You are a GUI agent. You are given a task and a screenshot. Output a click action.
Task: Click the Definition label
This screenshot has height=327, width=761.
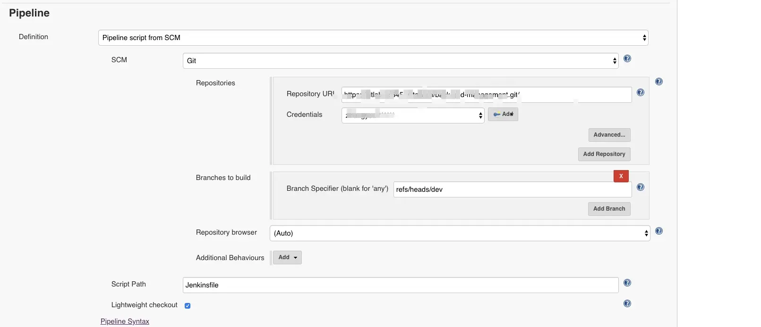point(34,37)
